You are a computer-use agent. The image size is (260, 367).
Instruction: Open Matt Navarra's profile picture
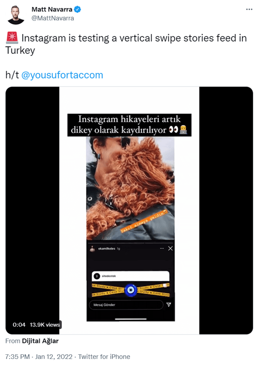point(16,15)
